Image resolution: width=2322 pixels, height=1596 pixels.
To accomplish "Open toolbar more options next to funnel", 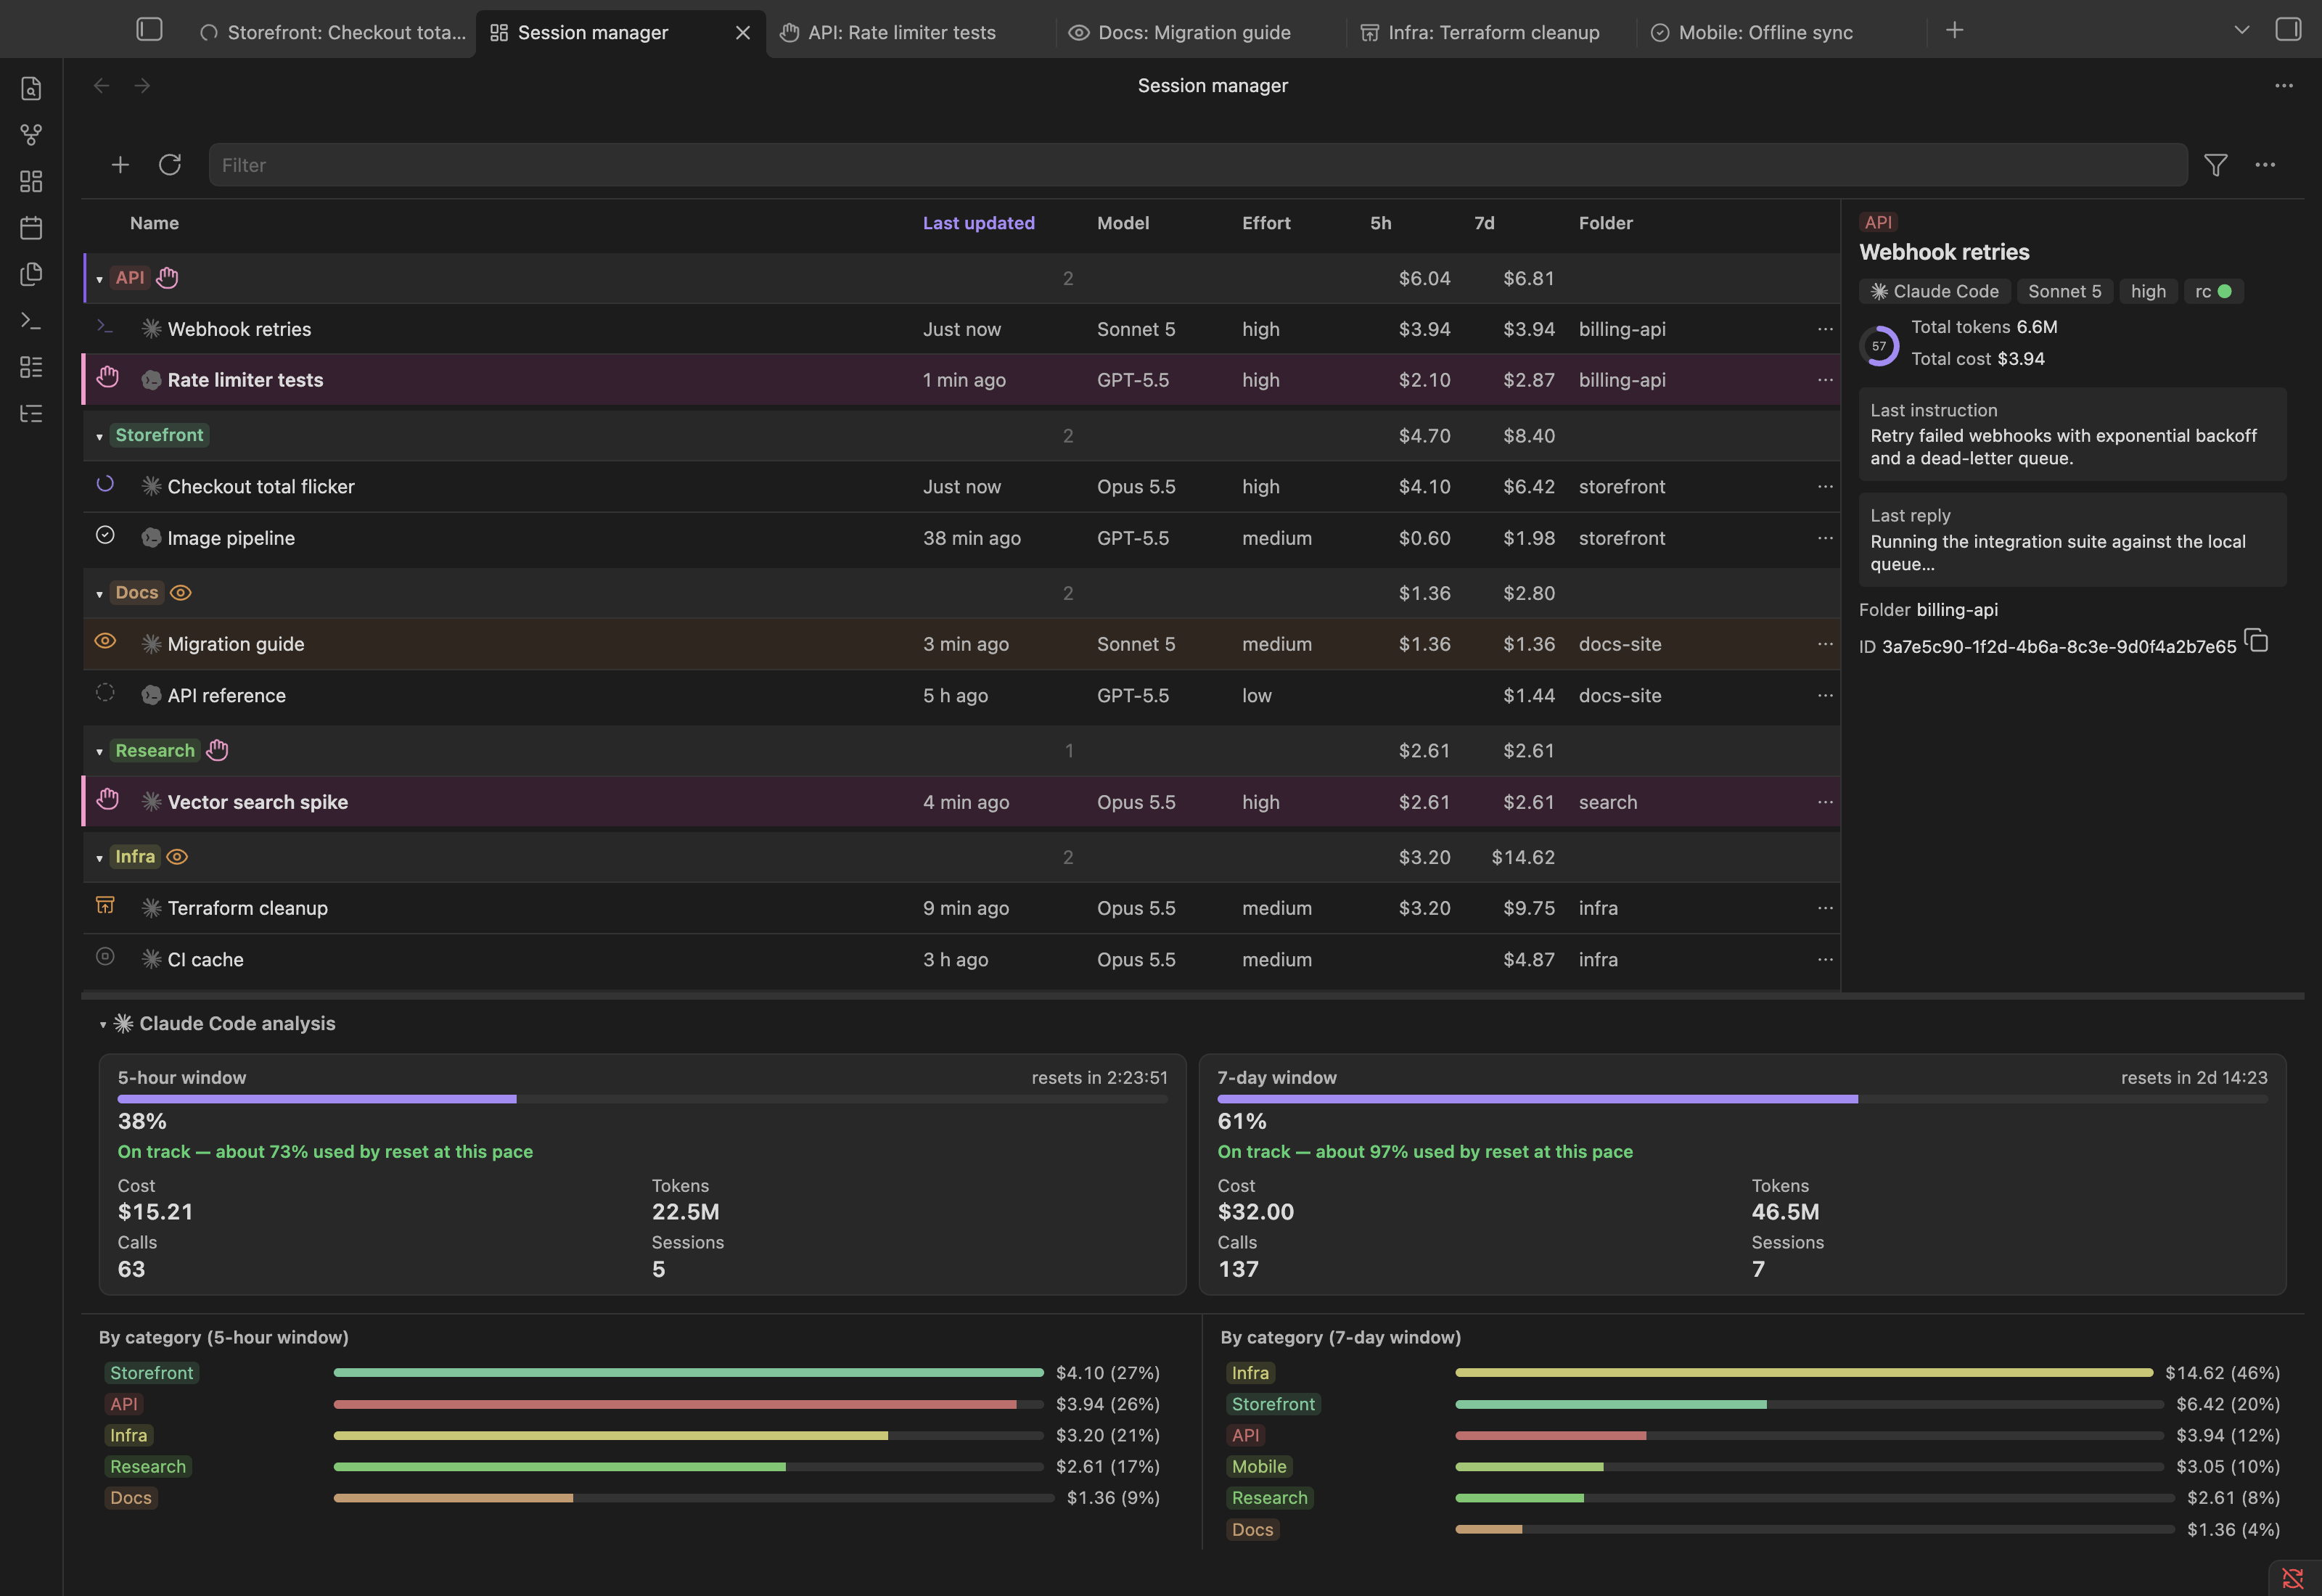I will (x=2265, y=164).
